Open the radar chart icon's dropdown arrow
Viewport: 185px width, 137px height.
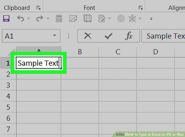(140, 18)
